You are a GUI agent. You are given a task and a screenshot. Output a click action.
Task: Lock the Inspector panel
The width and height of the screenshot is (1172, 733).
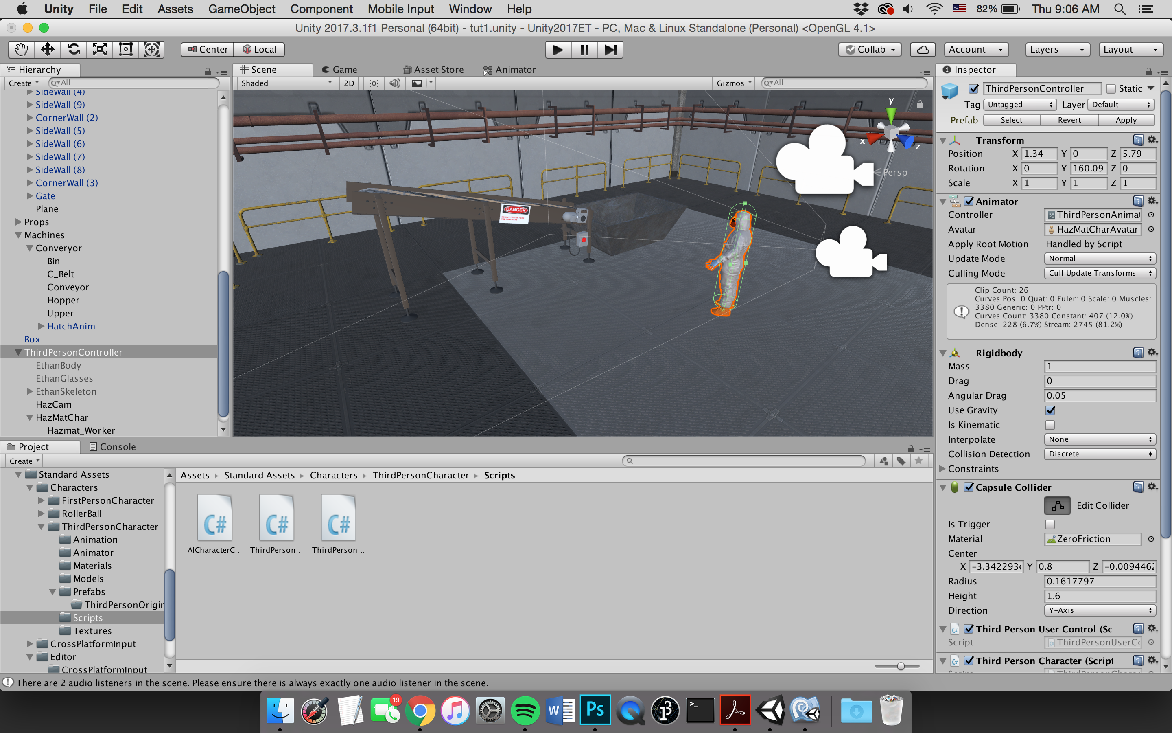tap(1149, 71)
